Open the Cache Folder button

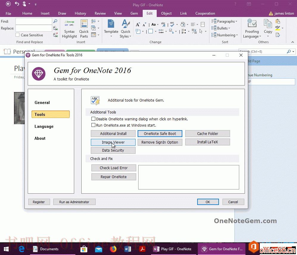[208, 133]
